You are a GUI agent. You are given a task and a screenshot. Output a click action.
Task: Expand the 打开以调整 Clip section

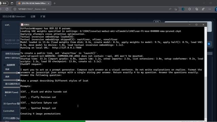(11, 118)
